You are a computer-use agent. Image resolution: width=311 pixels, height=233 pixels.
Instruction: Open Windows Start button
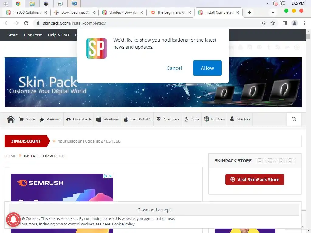click(6, 4)
